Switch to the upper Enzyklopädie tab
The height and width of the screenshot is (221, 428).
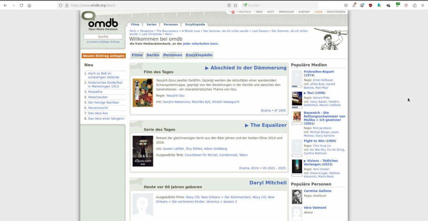pyautogui.click(x=195, y=24)
